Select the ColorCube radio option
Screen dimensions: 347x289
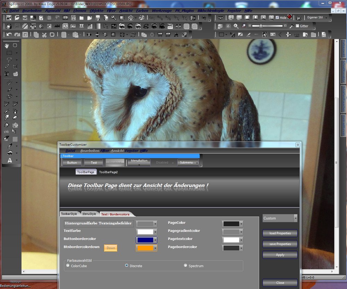tap(68, 265)
